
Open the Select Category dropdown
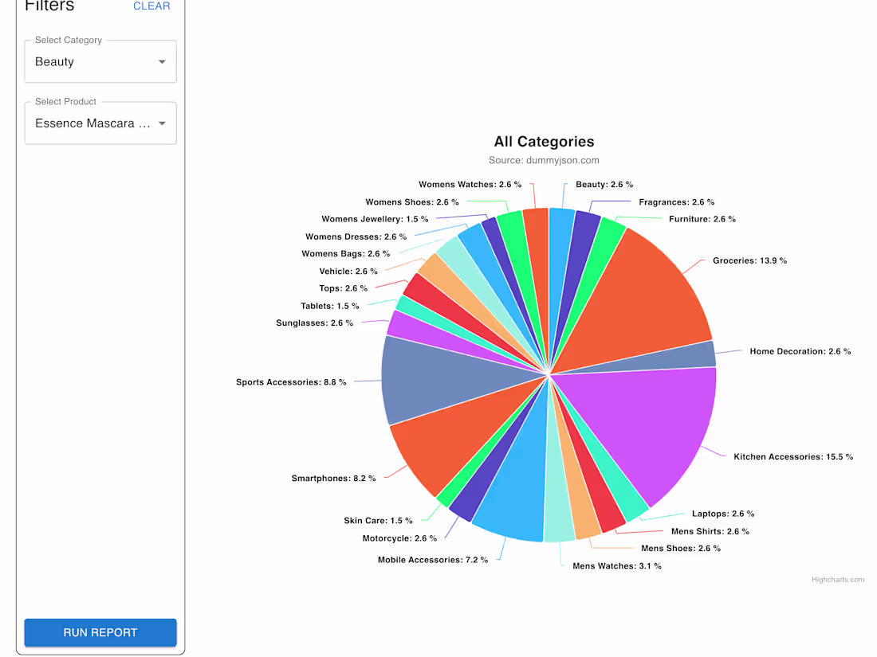(100, 61)
